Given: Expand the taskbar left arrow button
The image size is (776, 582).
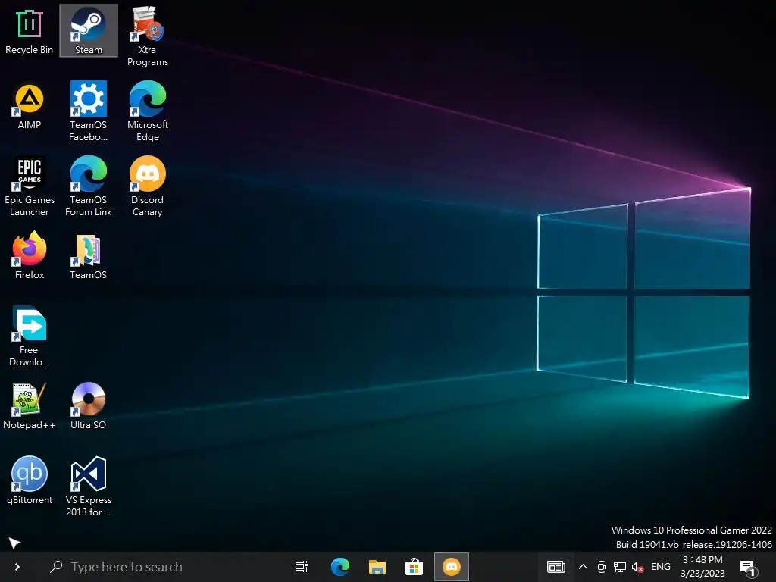Looking at the screenshot, I should [x=17, y=567].
